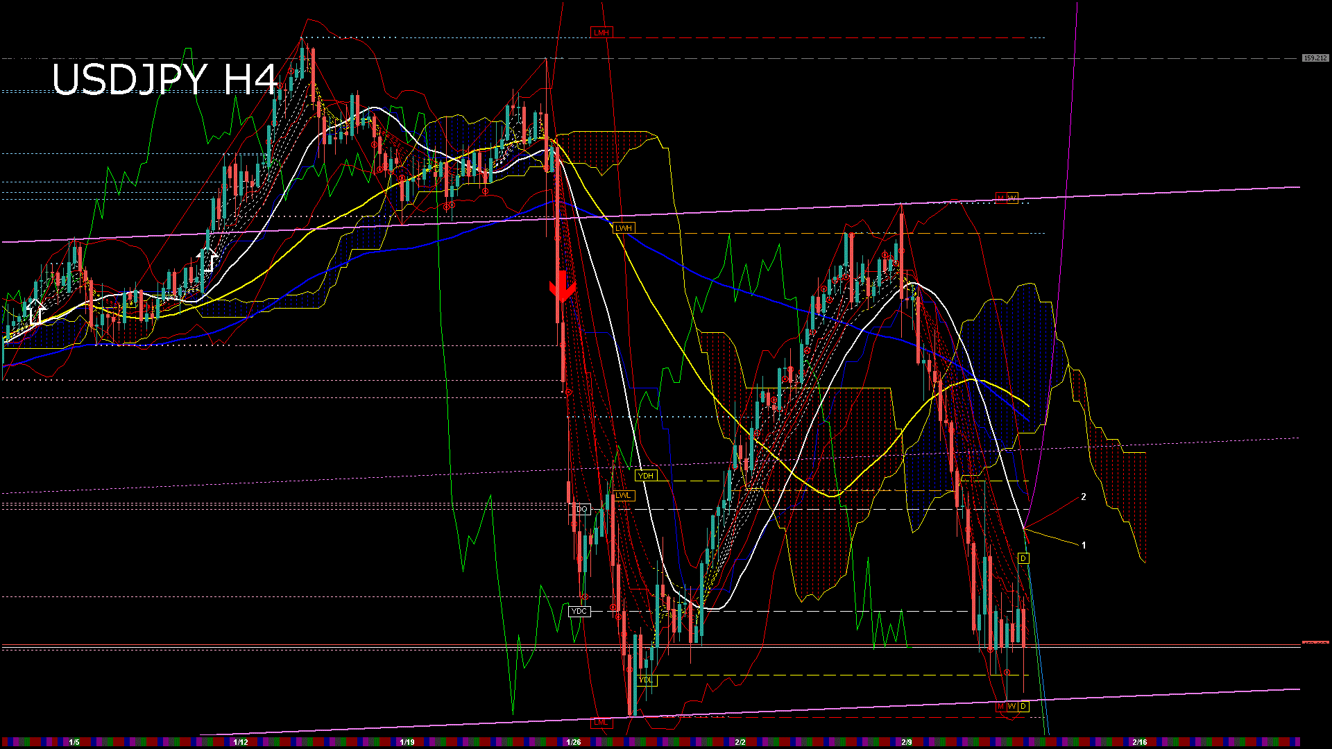This screenshot has width=1332, height=749.
Task: Click the W label beside the bottom M and D labels
Action: click(x=1012, y=707)
